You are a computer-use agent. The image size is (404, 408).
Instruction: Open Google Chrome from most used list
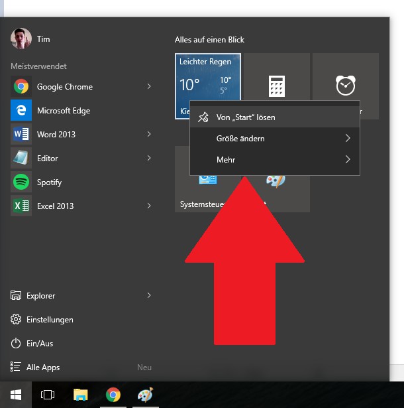[64, 87]
